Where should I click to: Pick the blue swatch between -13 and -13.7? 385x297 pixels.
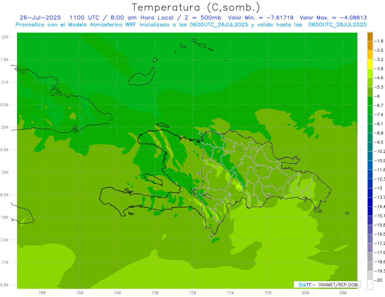click(370, 193)
